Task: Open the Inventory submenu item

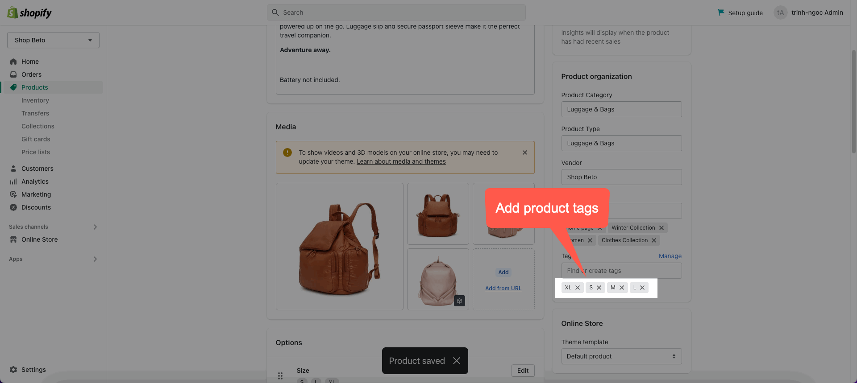Action: pyautogui.click(x=35, y=100)
